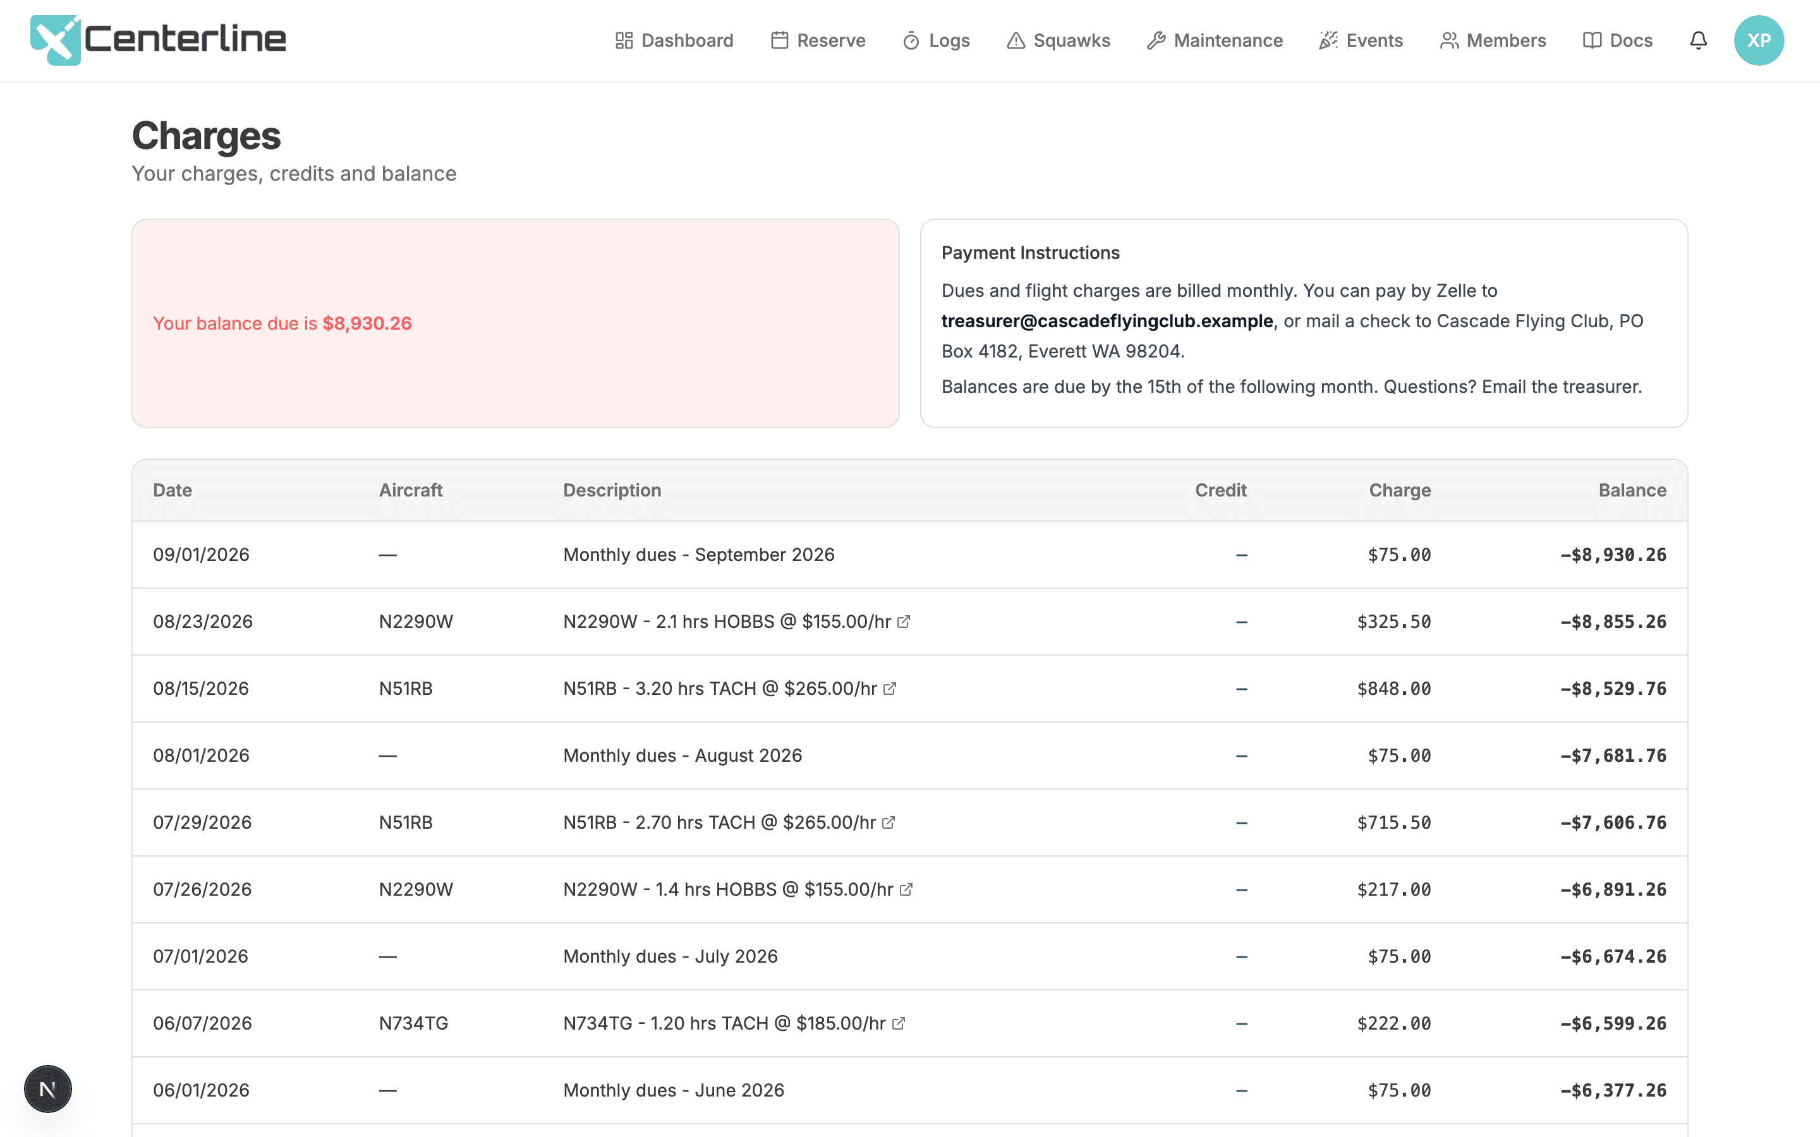
Task: Click the $715.50 charge cell
Action: [x=1393, y=822]
